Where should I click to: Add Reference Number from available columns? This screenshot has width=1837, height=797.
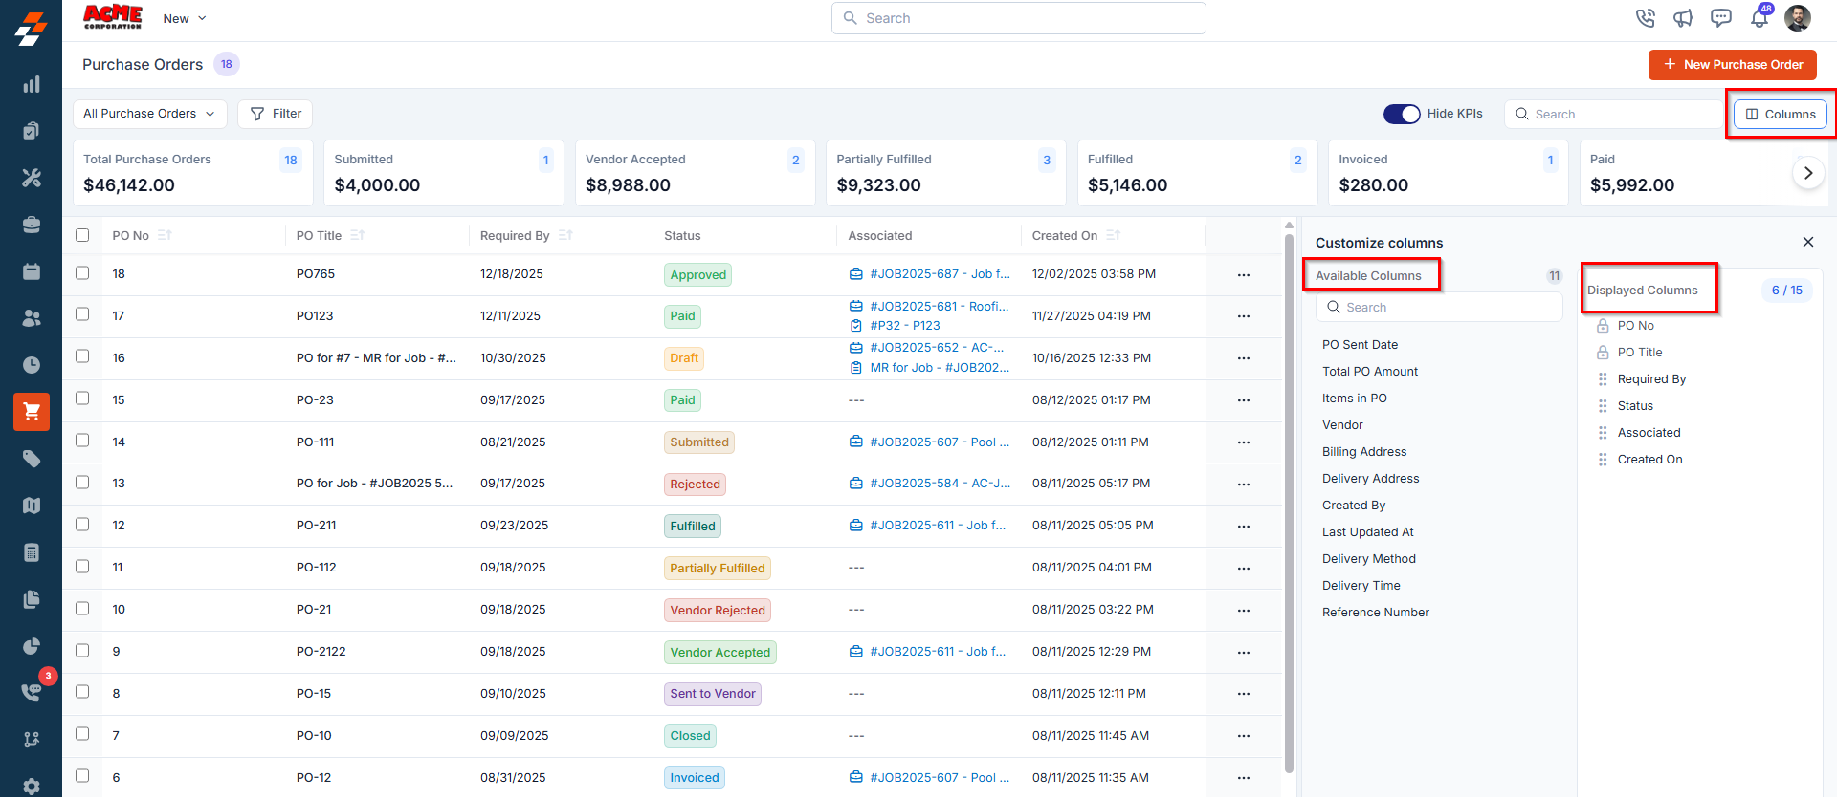[x=1376, y=613]
